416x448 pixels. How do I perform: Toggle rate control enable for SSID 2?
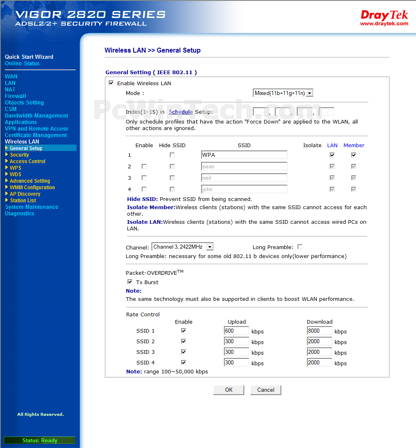[x=184, y=341]
